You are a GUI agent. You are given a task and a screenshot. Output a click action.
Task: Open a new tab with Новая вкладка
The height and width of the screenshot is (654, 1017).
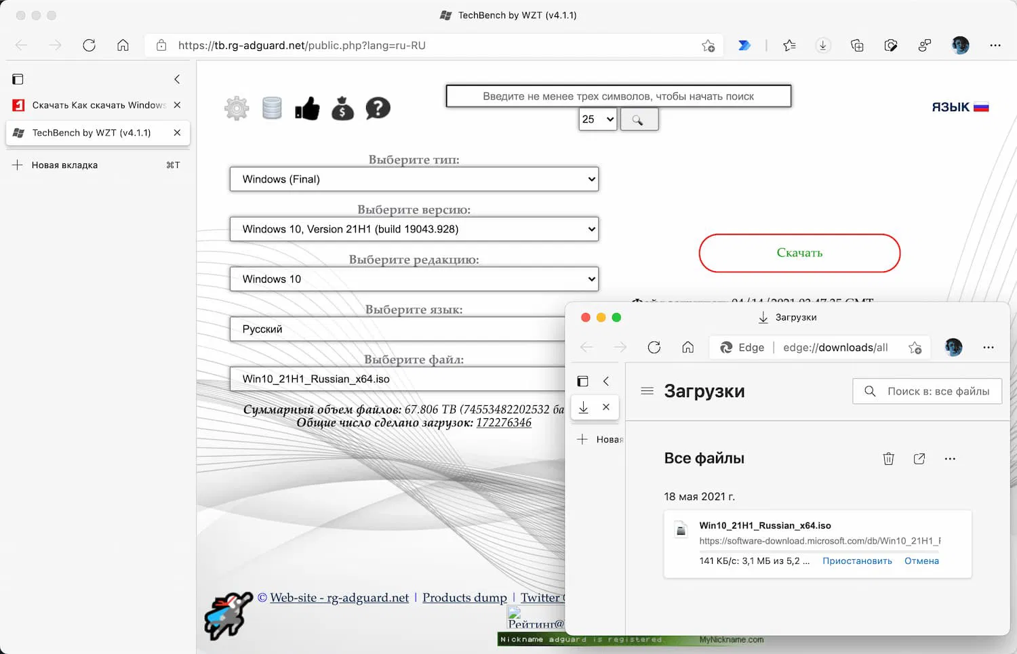tap(64, 165)
